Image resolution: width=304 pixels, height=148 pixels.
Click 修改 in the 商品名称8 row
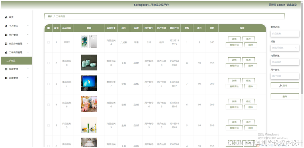point(248,60)
